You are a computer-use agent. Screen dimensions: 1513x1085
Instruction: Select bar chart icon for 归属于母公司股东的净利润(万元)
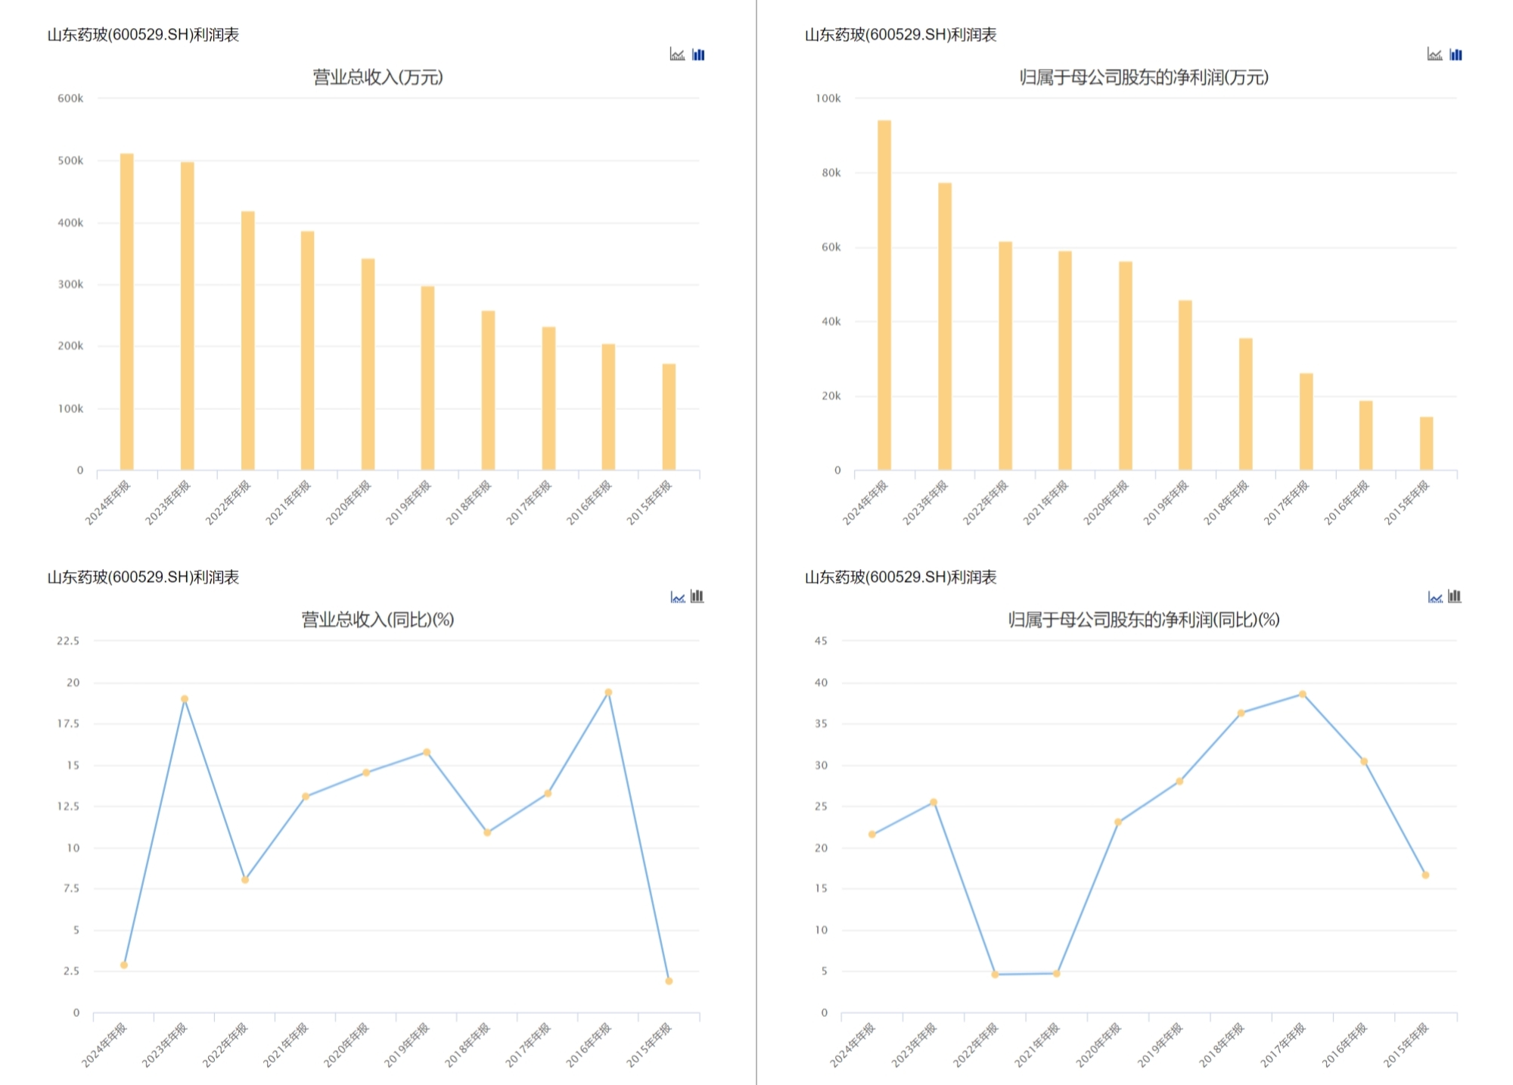coord(1456,54)
